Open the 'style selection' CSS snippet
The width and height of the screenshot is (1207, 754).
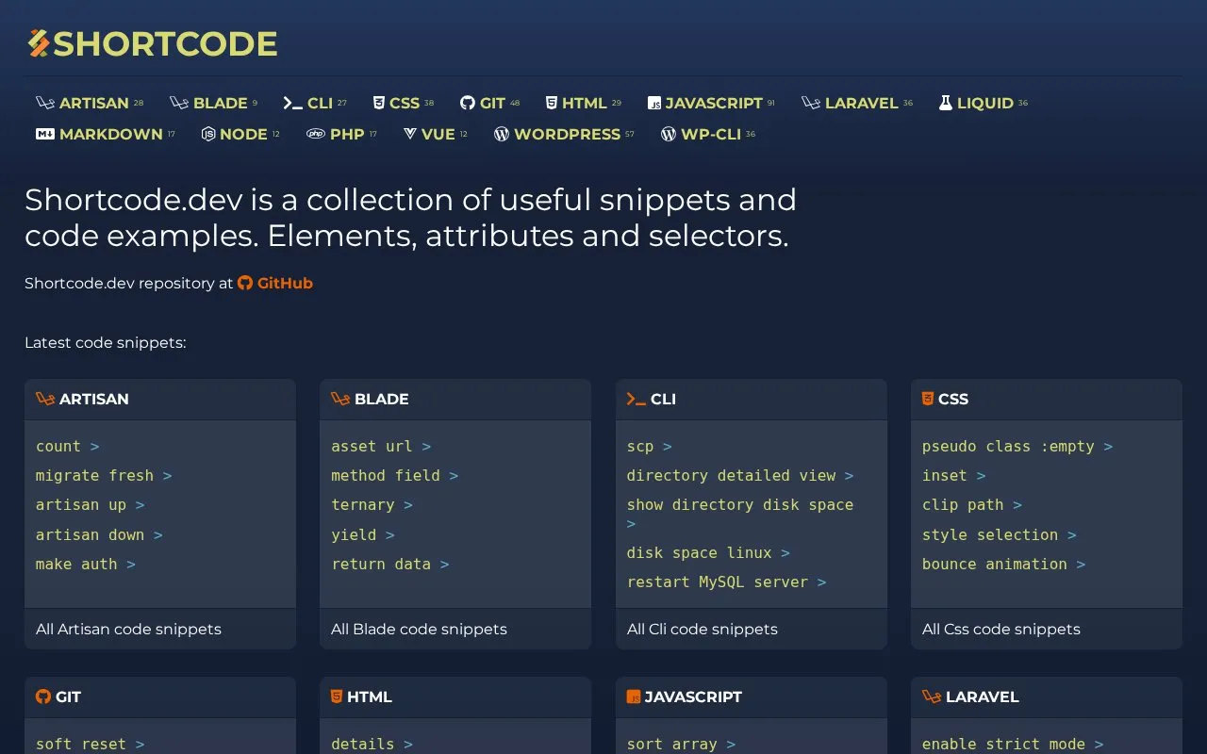[1000, 534]
